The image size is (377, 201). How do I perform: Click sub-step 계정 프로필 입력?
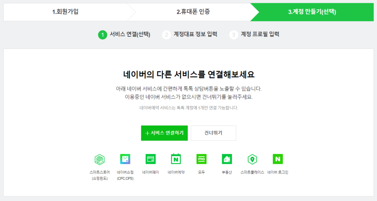254,34
